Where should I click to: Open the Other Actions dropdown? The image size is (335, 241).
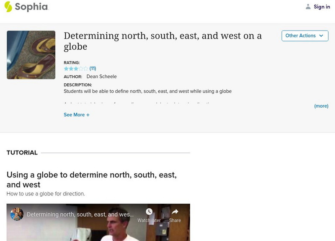pyautogui.click(x=304, y=36)
